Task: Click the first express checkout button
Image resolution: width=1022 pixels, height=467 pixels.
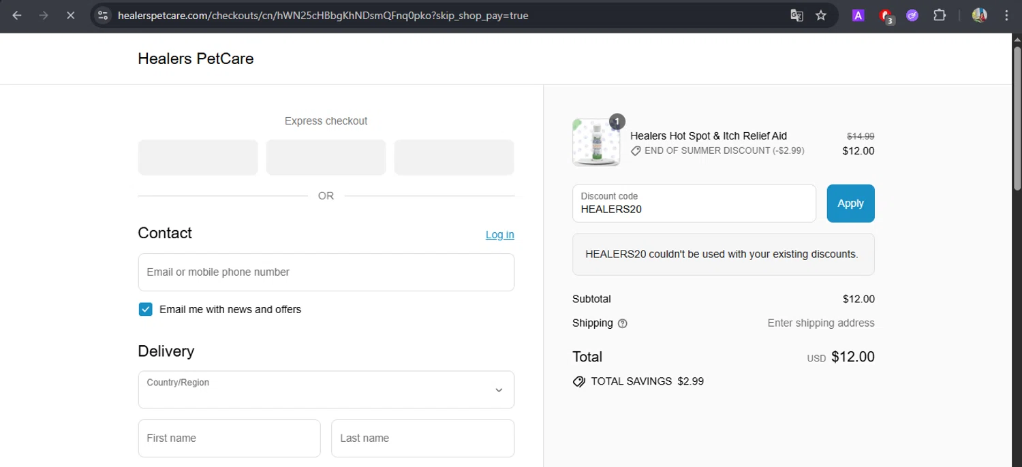Action: click(x=198, y=157)
